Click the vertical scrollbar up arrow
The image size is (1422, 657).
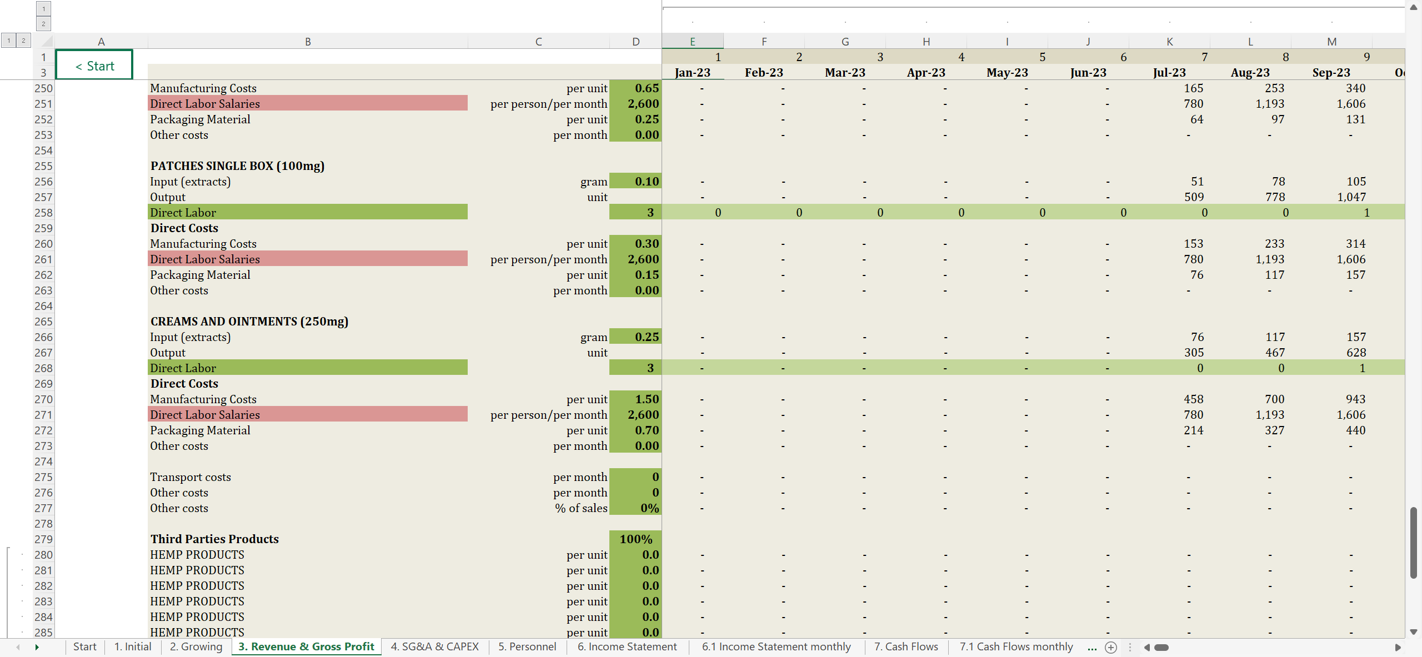(x=1414, y=7)
